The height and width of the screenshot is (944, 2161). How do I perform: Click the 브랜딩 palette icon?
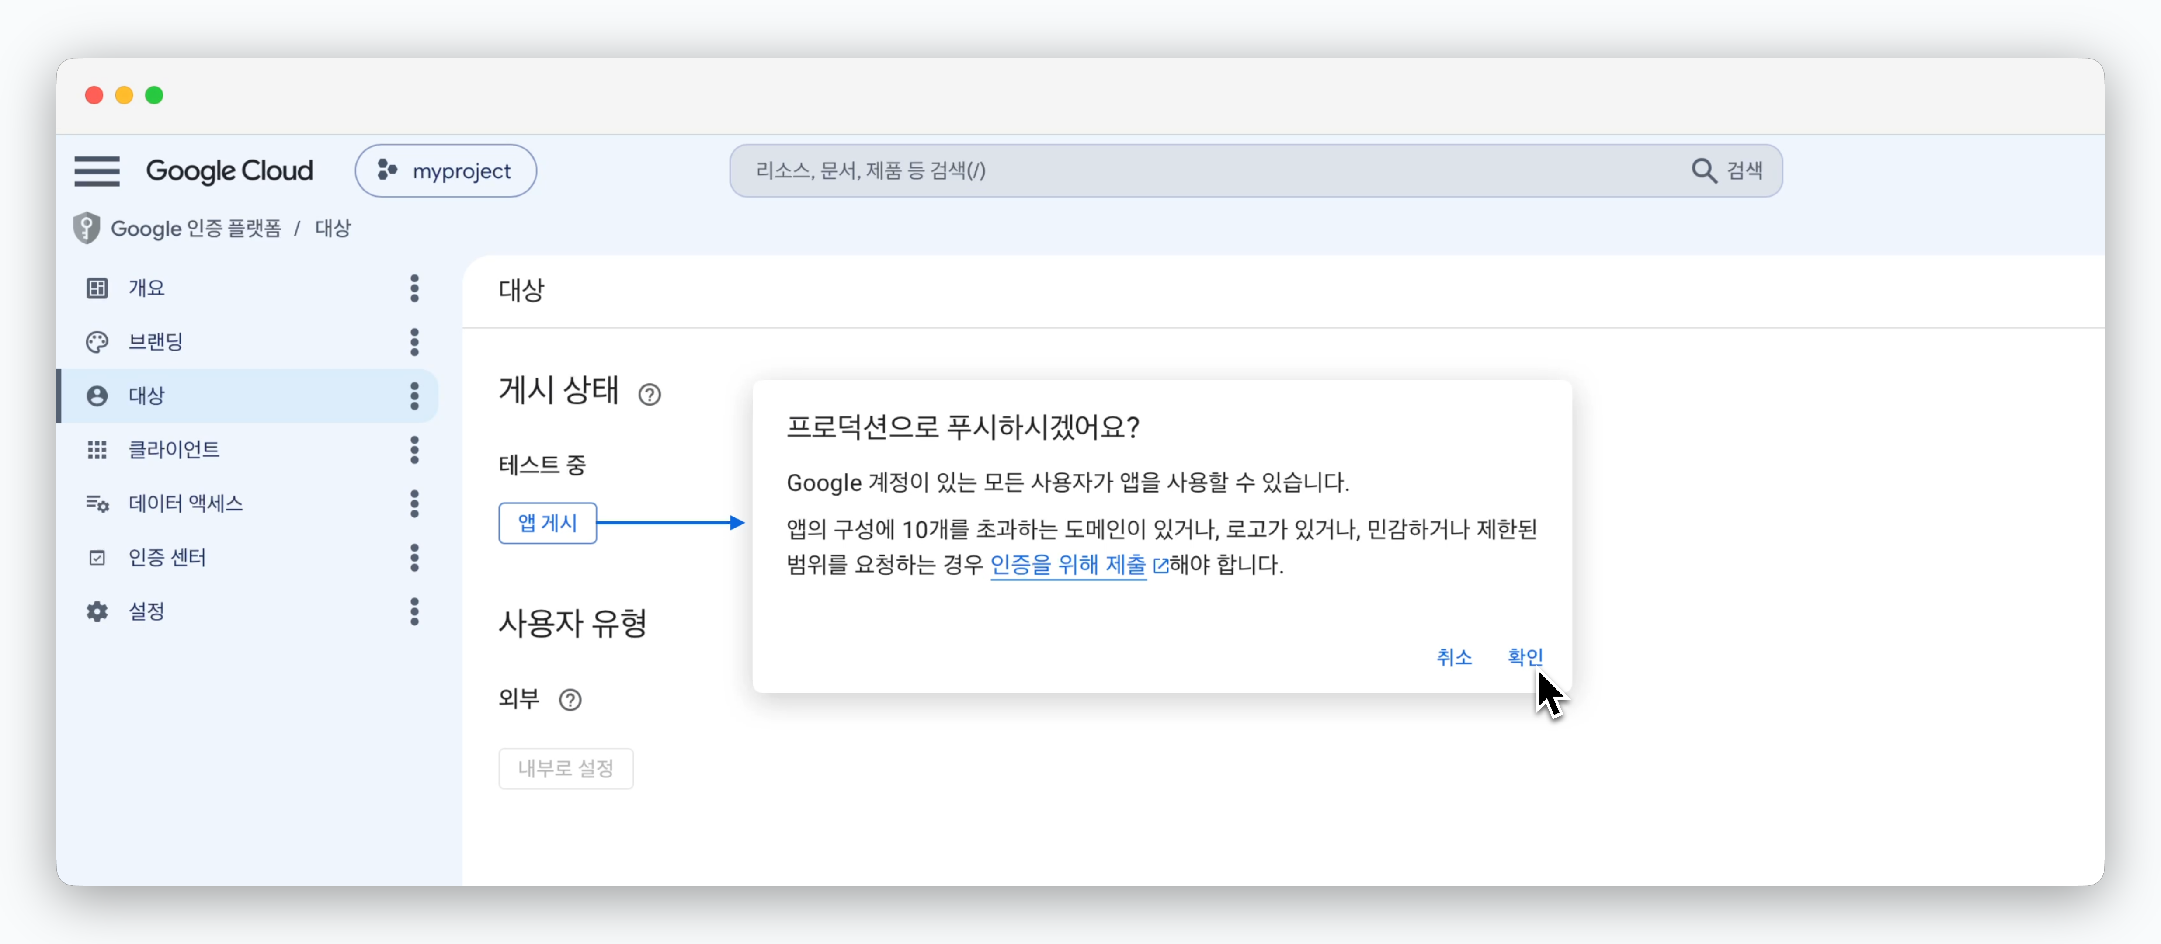97,341
